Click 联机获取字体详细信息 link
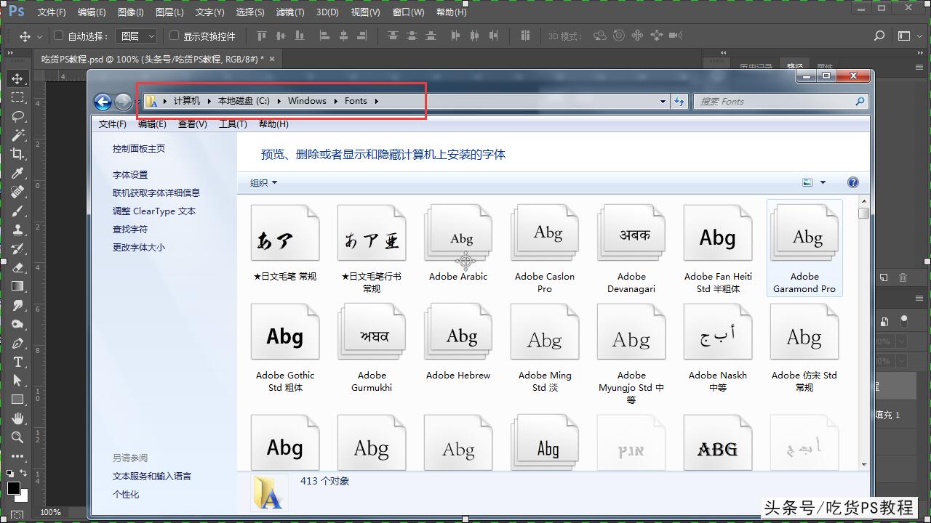 point(156,193)
